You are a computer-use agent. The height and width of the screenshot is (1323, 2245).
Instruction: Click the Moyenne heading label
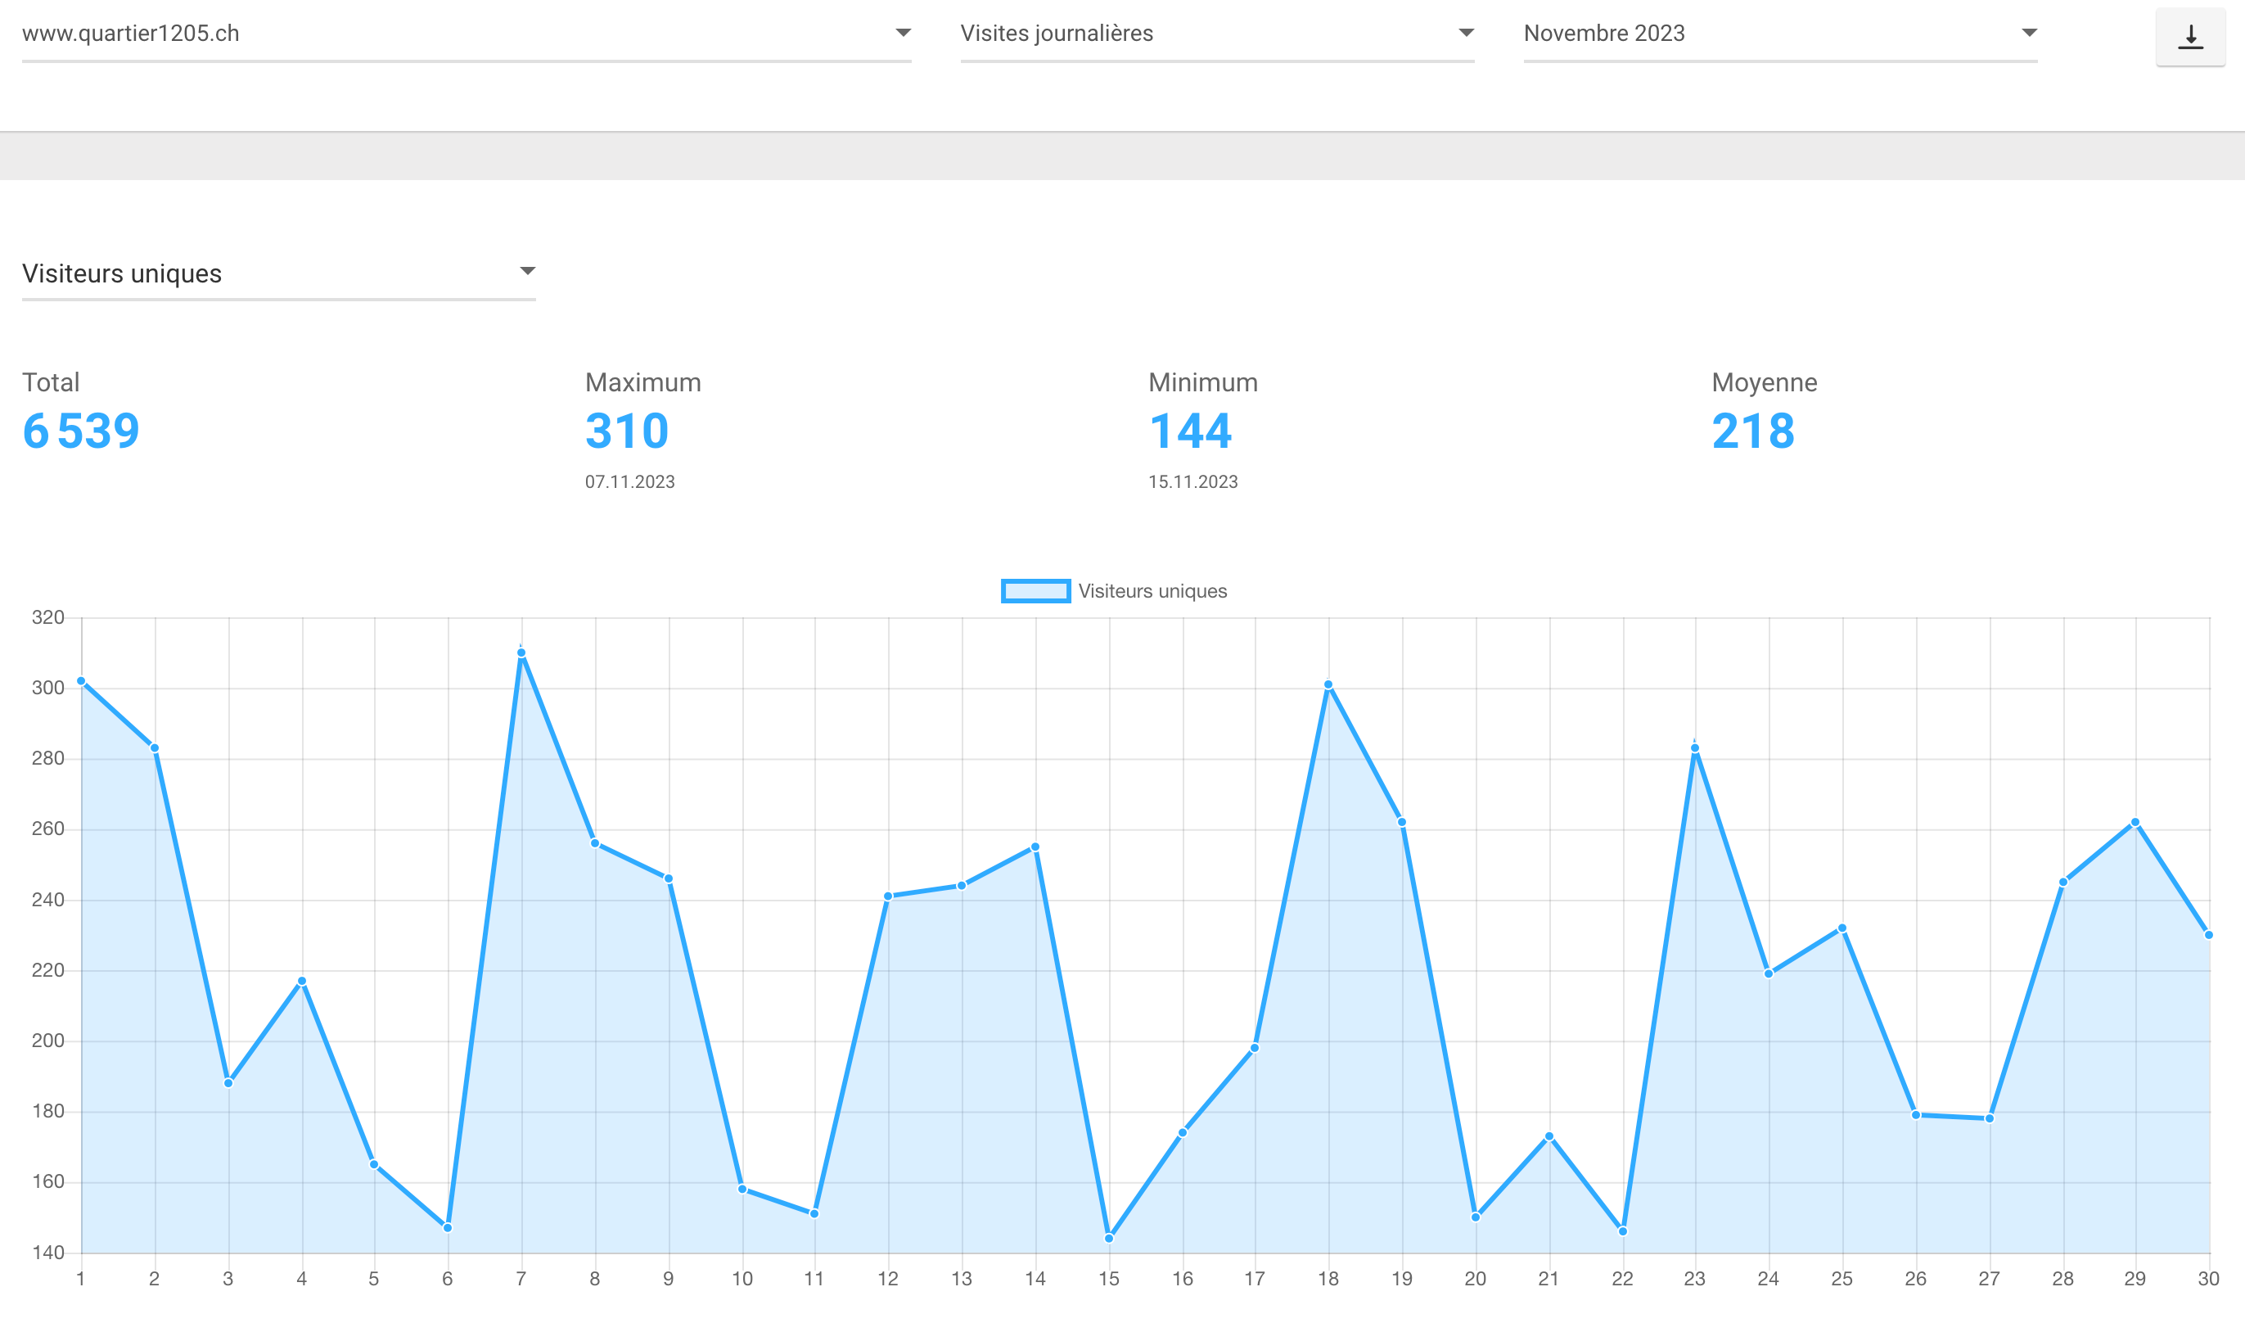[x=1765, y=383]
